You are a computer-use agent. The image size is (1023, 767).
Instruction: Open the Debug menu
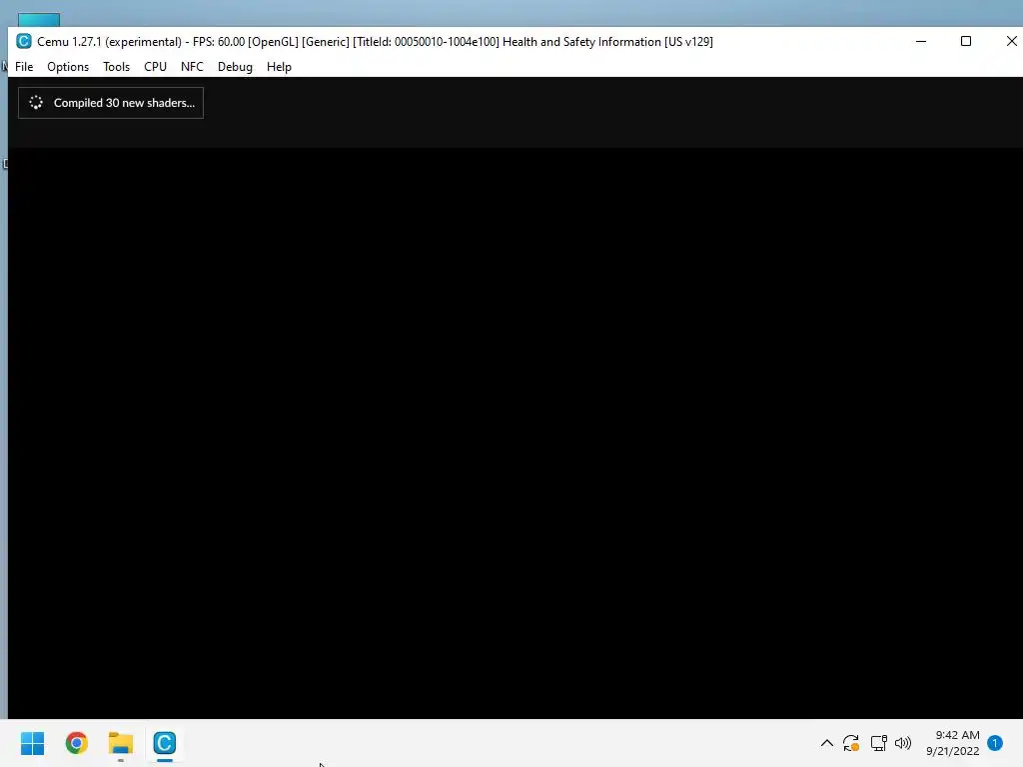[x=235, y=67]
